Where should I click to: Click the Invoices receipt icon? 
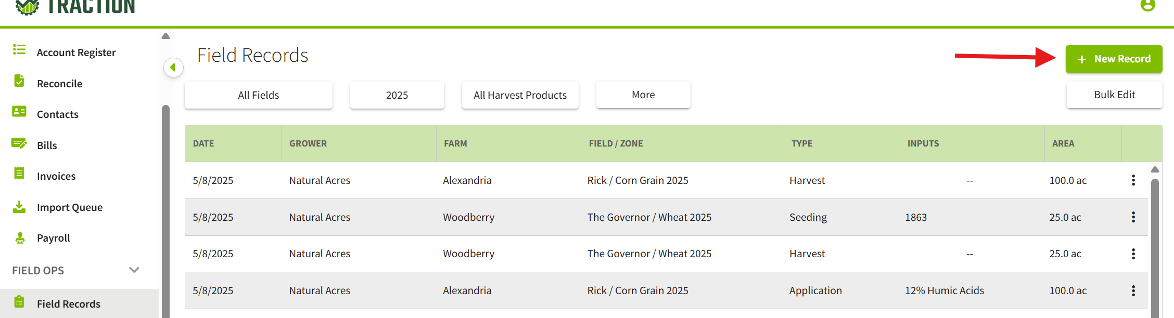pos(19,173)
